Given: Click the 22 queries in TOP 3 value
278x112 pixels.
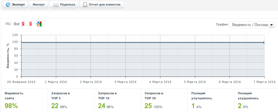Looking at the screenshot, I should 55,106.
